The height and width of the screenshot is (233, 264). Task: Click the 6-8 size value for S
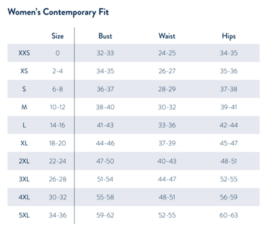click(57, 89)
